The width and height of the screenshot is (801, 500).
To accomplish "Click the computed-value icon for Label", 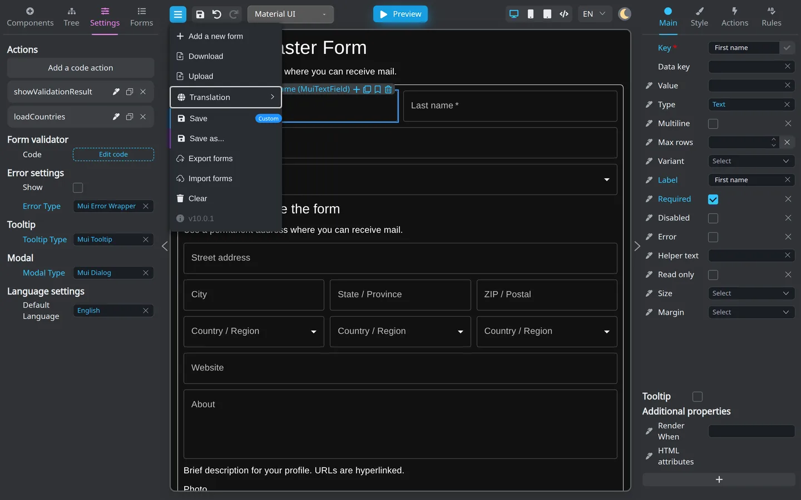I will 649,180.
